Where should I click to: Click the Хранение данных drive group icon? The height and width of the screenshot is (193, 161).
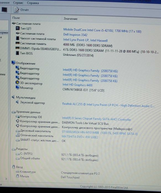point(14,112)
